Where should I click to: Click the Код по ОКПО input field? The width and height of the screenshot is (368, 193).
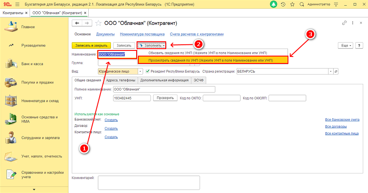coord(221,98)
